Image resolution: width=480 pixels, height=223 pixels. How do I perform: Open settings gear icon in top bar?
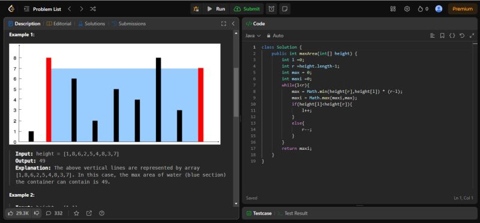(x=407, y=9)
